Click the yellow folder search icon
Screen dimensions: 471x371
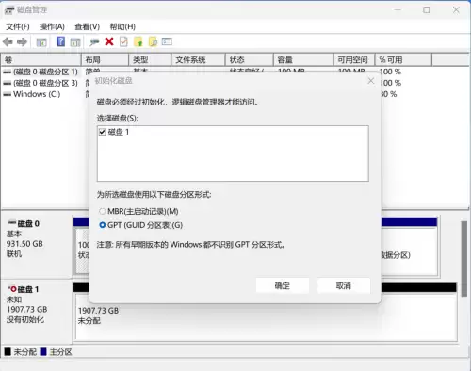point(153,41)
